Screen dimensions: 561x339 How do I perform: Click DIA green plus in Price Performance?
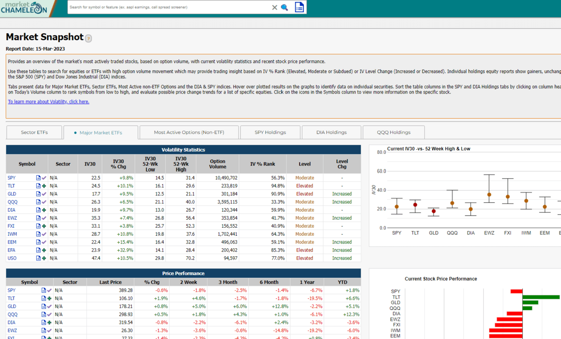coord(49,322)
